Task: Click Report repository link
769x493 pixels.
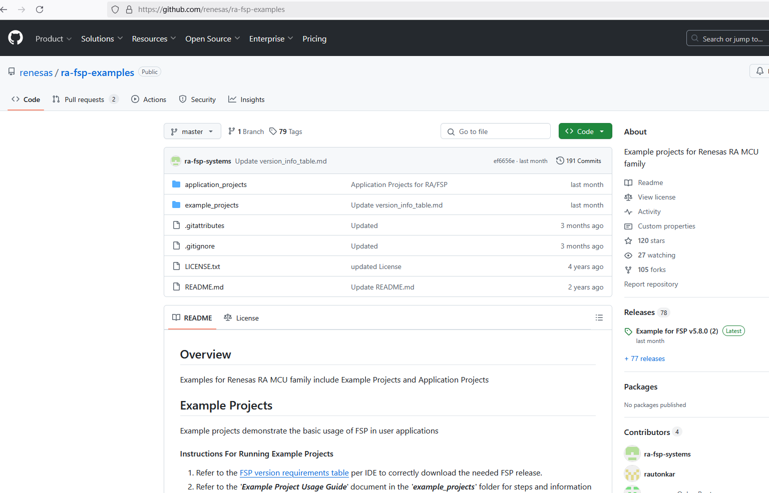Action: pos(651,284)
